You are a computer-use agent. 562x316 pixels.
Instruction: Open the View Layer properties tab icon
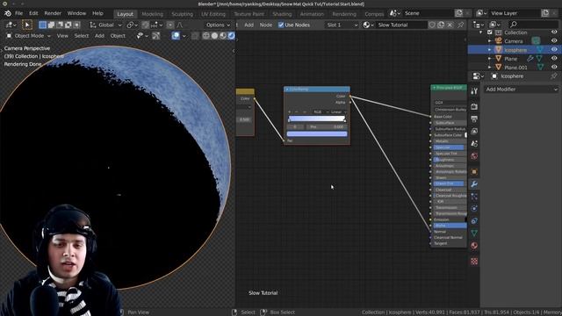click(x=474, y=131)
